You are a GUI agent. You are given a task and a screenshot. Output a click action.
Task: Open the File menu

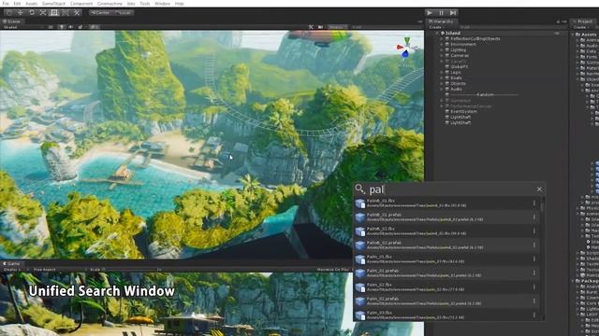[6, 4]
